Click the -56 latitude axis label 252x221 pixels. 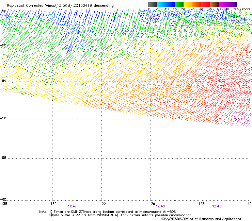pyautogui.click(x=3, y=118)
